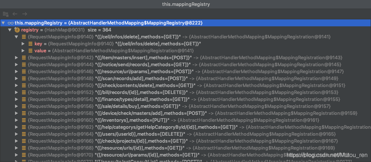Expand the /check/contents/delete entry

click(x=16, y=85)
